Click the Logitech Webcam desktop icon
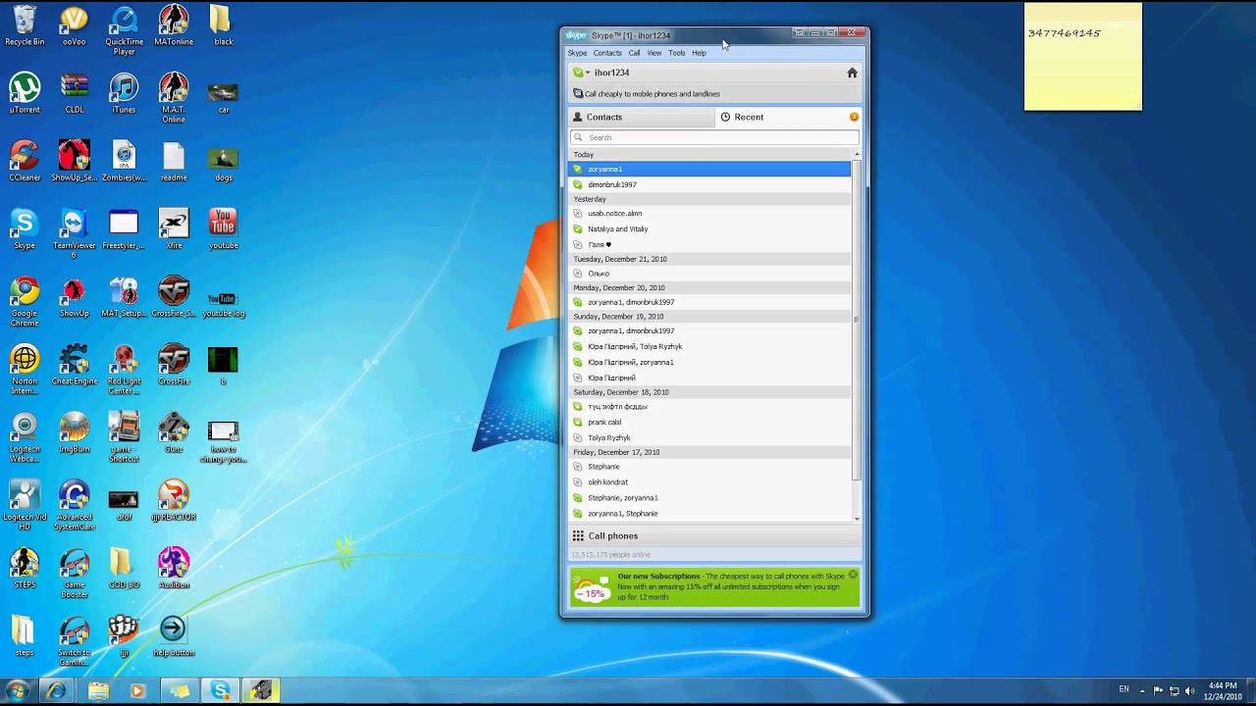This screenshot has width=1256, height=706. pos(25,437)
